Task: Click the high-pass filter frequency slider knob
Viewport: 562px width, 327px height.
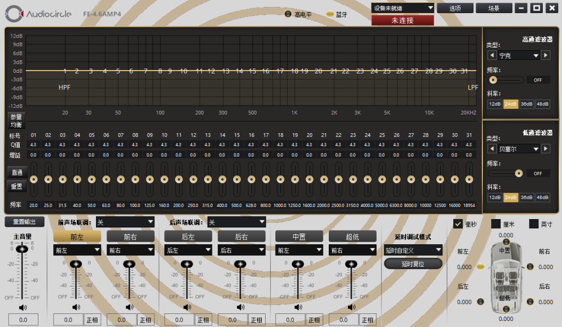Action: point(493,80)
